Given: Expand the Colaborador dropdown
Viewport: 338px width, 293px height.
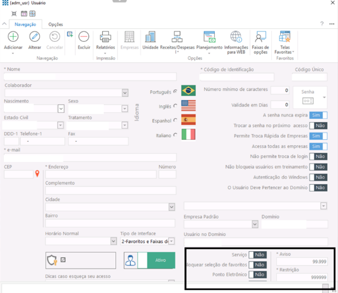Looking at the screenshot, I should tap(125, 93).
